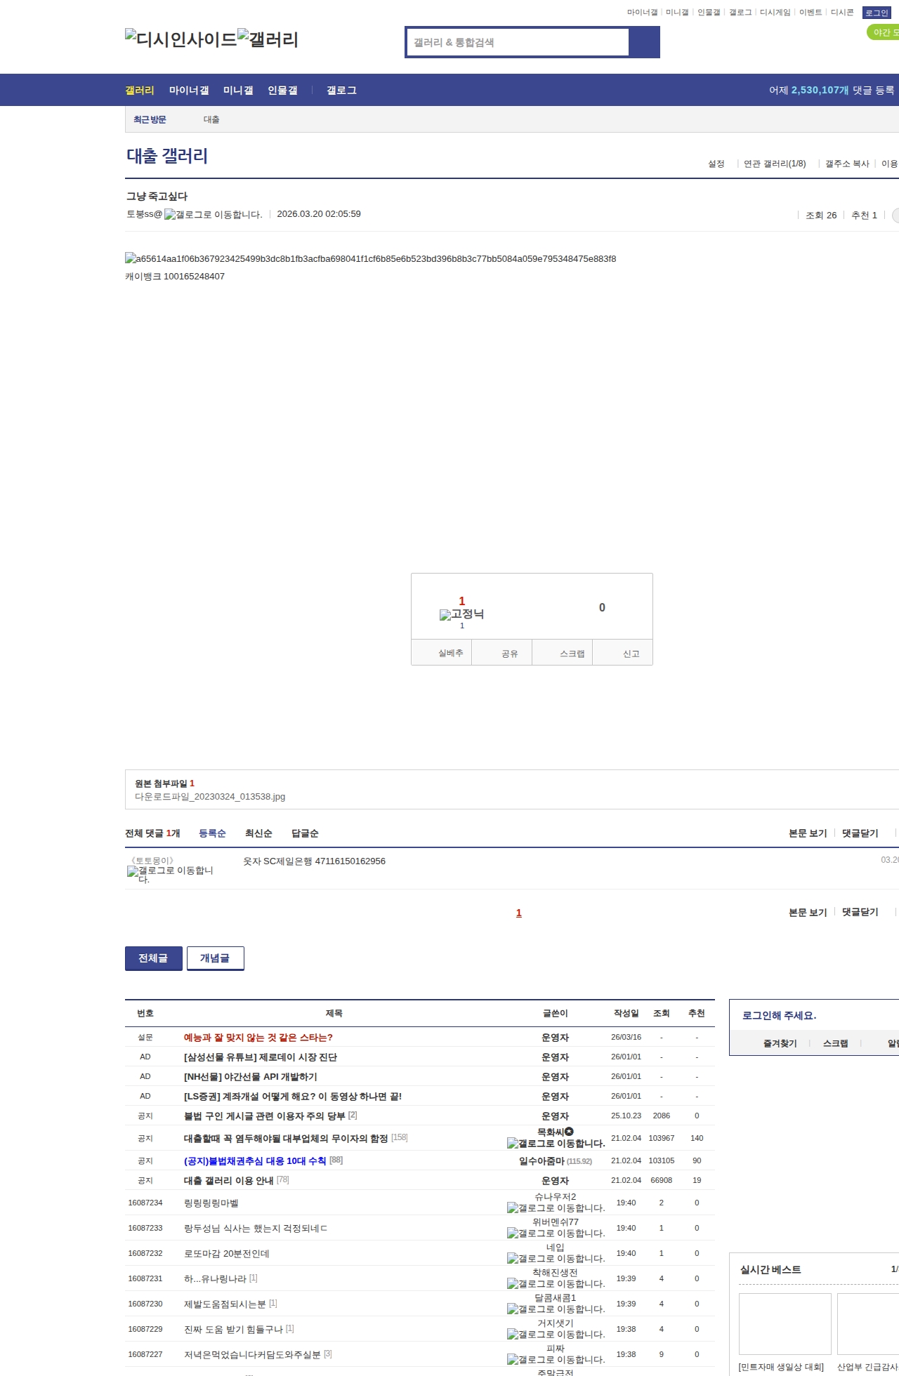
Task: Open the gallog icon under 위버멘쉬77
Action: coord(556,1233)
